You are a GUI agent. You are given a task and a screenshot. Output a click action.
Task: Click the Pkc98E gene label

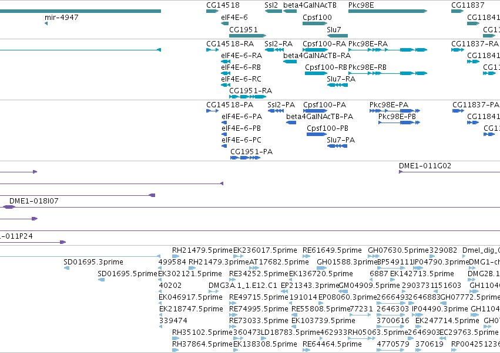361,5
